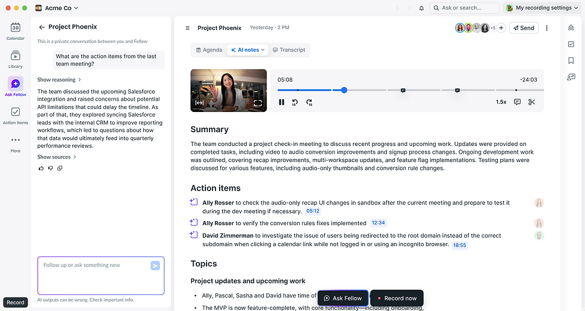Change the 1.5x playback speed
The height and width of the screenshot is (311, 585).
501,102
